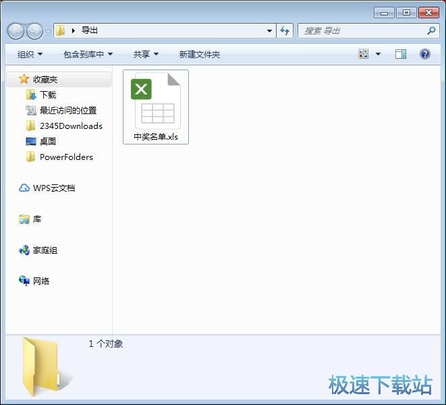This screenshot has width=446, height=405.
Task: Open 家庭组 in the sidebar
Action: (x=45, y=250)
